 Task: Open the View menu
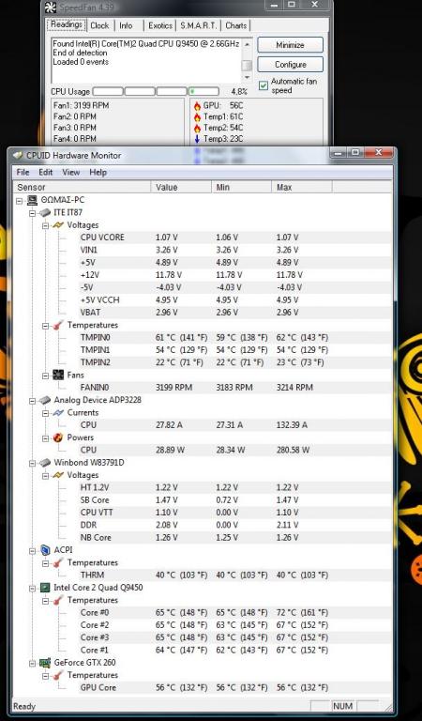click(x=70, y=173)
